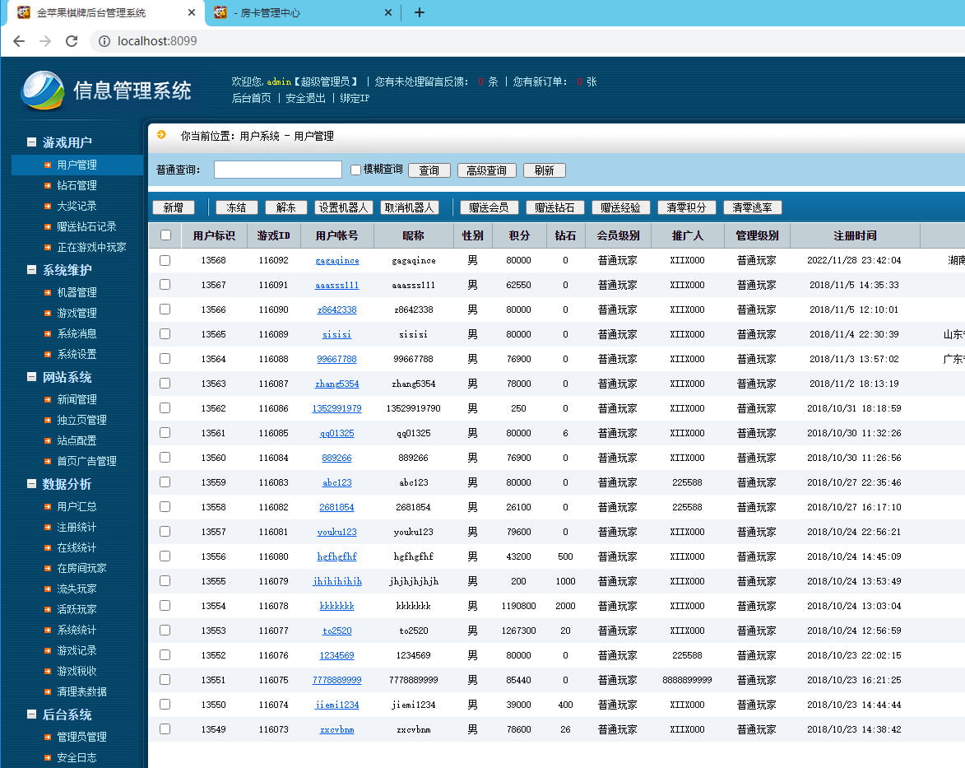Open a new browser tab
965x768 pixels.
[420, 12]
